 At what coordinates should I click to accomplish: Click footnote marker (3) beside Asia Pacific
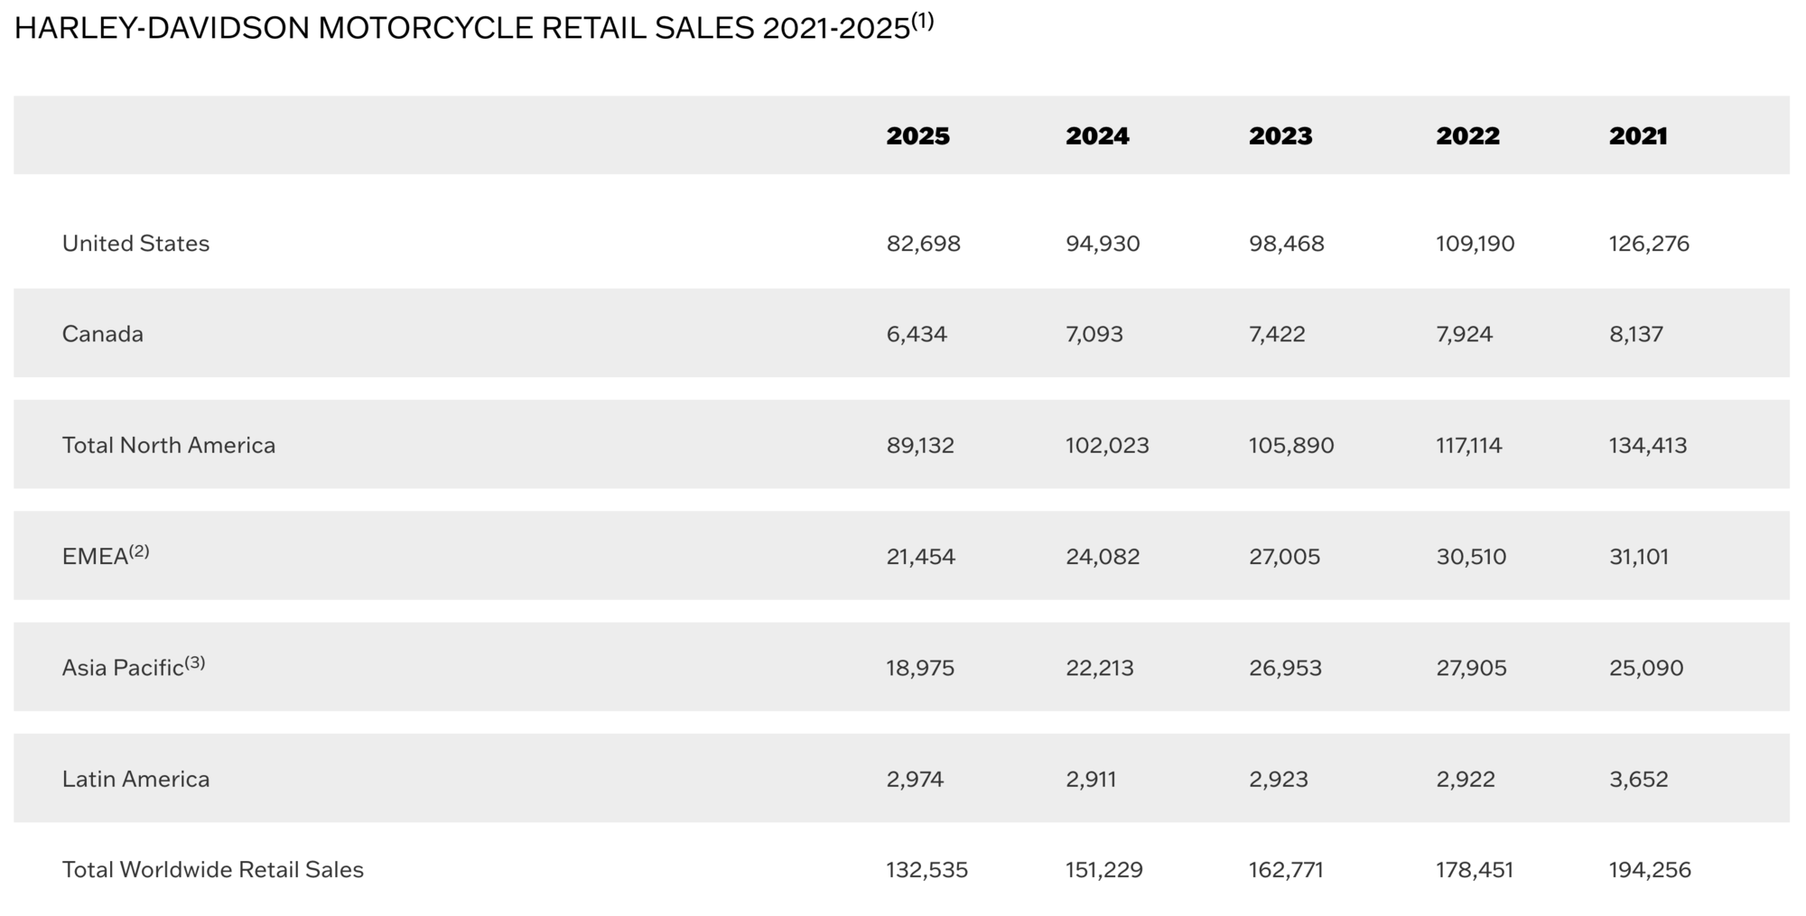pos(195,662)
